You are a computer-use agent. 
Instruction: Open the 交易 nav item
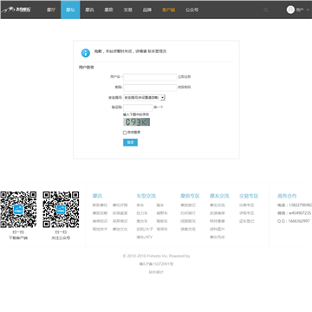(128, 10)
